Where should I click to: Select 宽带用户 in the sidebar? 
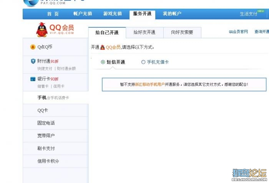pyautogui.click(x=56, y=136)
